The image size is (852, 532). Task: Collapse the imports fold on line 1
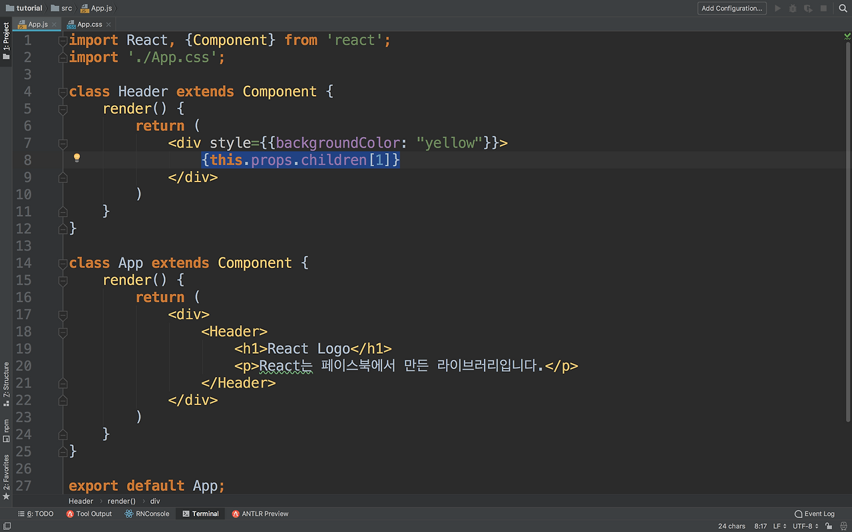[x=63, y=41]
